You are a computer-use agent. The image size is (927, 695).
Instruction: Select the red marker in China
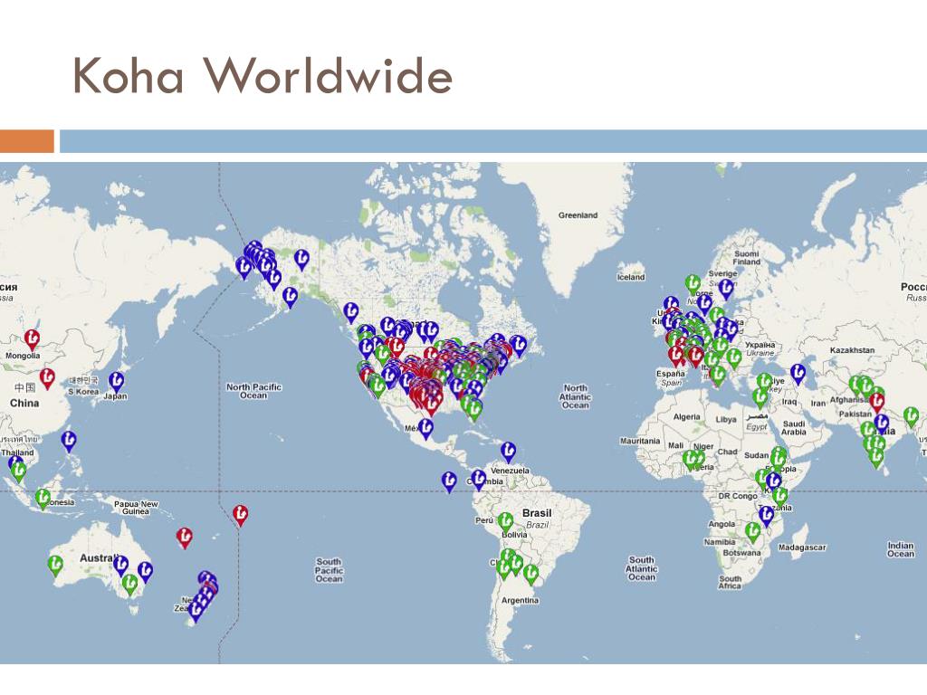(47, 377)
